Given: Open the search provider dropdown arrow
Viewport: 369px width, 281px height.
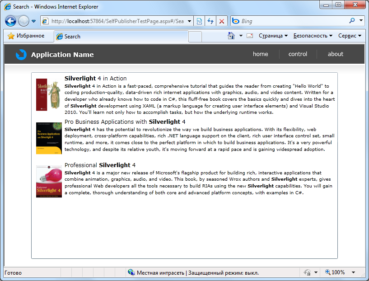Looking at the screenshot, I should point(361,21).
